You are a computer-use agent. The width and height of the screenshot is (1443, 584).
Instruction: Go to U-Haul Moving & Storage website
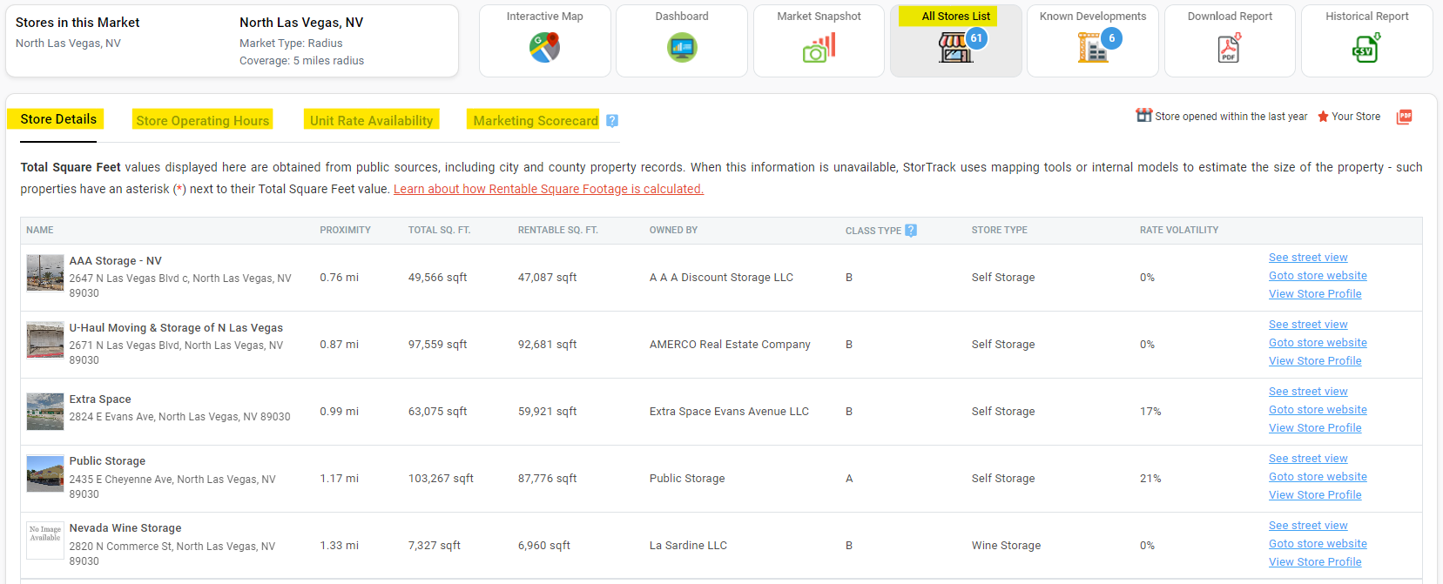pos(1318,343)
